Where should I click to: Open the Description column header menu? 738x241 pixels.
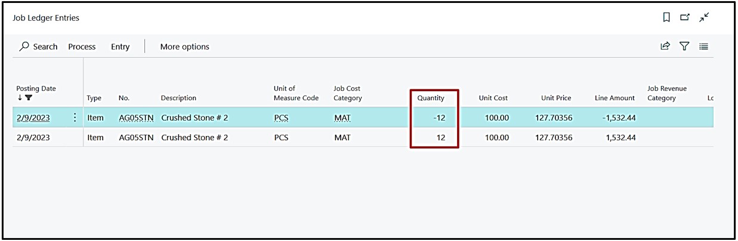(x=178, y=98)
